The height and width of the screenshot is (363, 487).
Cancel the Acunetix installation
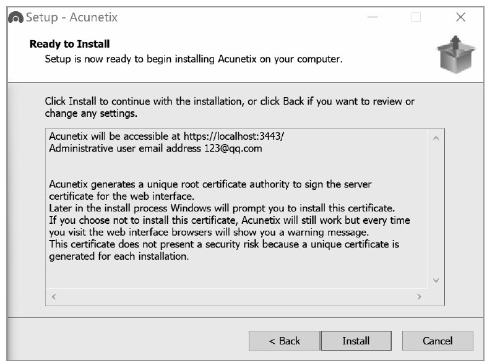point(437,341)
